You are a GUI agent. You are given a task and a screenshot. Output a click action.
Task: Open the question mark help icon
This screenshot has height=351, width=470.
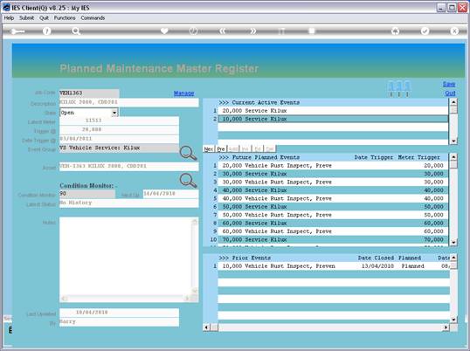coord(46,31)
